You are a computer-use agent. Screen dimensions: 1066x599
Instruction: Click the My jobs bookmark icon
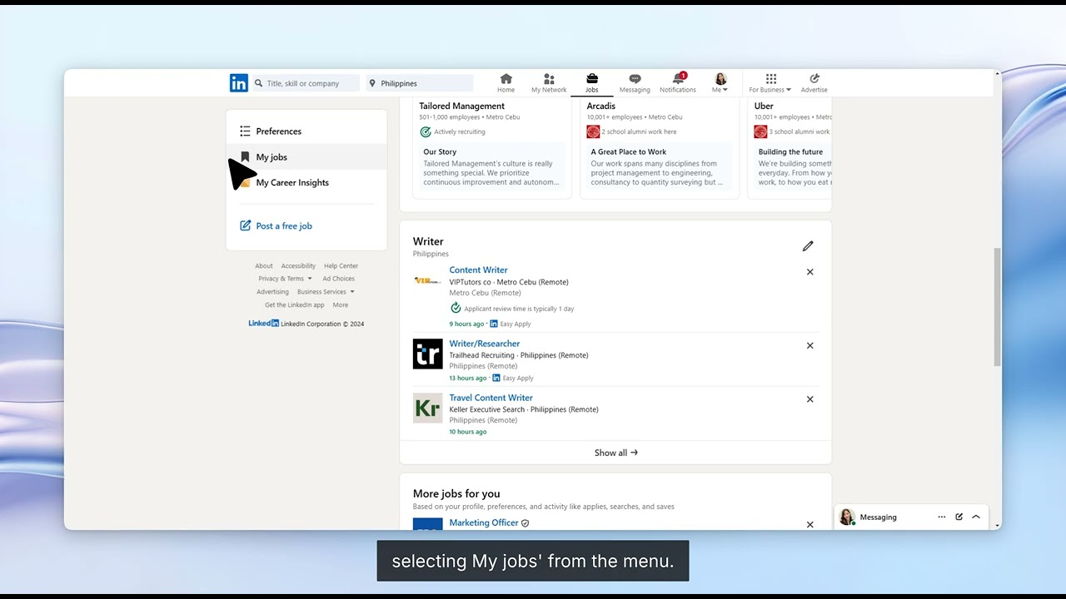(x=245, y=156)
